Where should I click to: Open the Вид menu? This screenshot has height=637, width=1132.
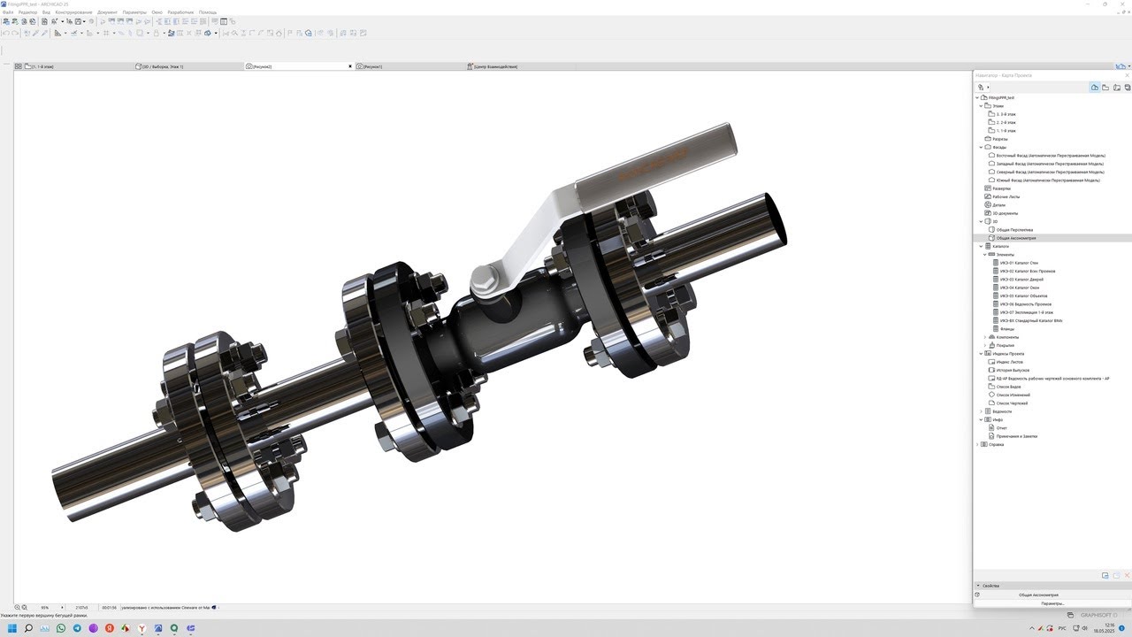46,12
